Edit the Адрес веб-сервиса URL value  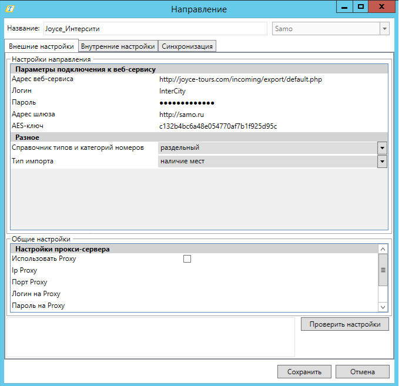pos(240,79)
